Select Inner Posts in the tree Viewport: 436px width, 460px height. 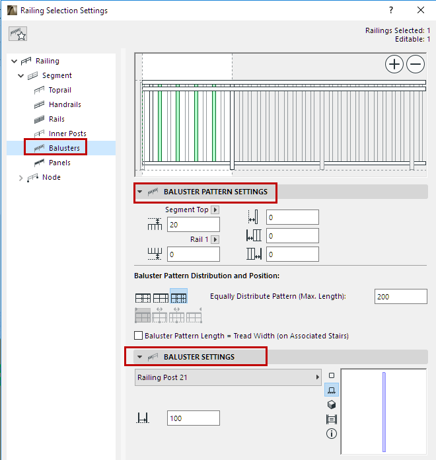67,134
